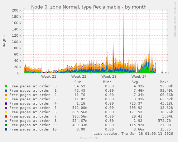Click max value 15.75 for order 10

point(165,129)
